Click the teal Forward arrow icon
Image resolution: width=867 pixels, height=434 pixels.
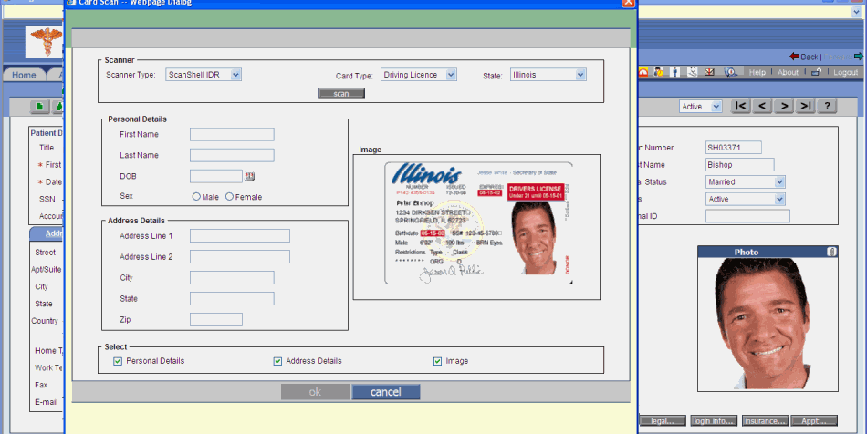(x=858, y=57)
